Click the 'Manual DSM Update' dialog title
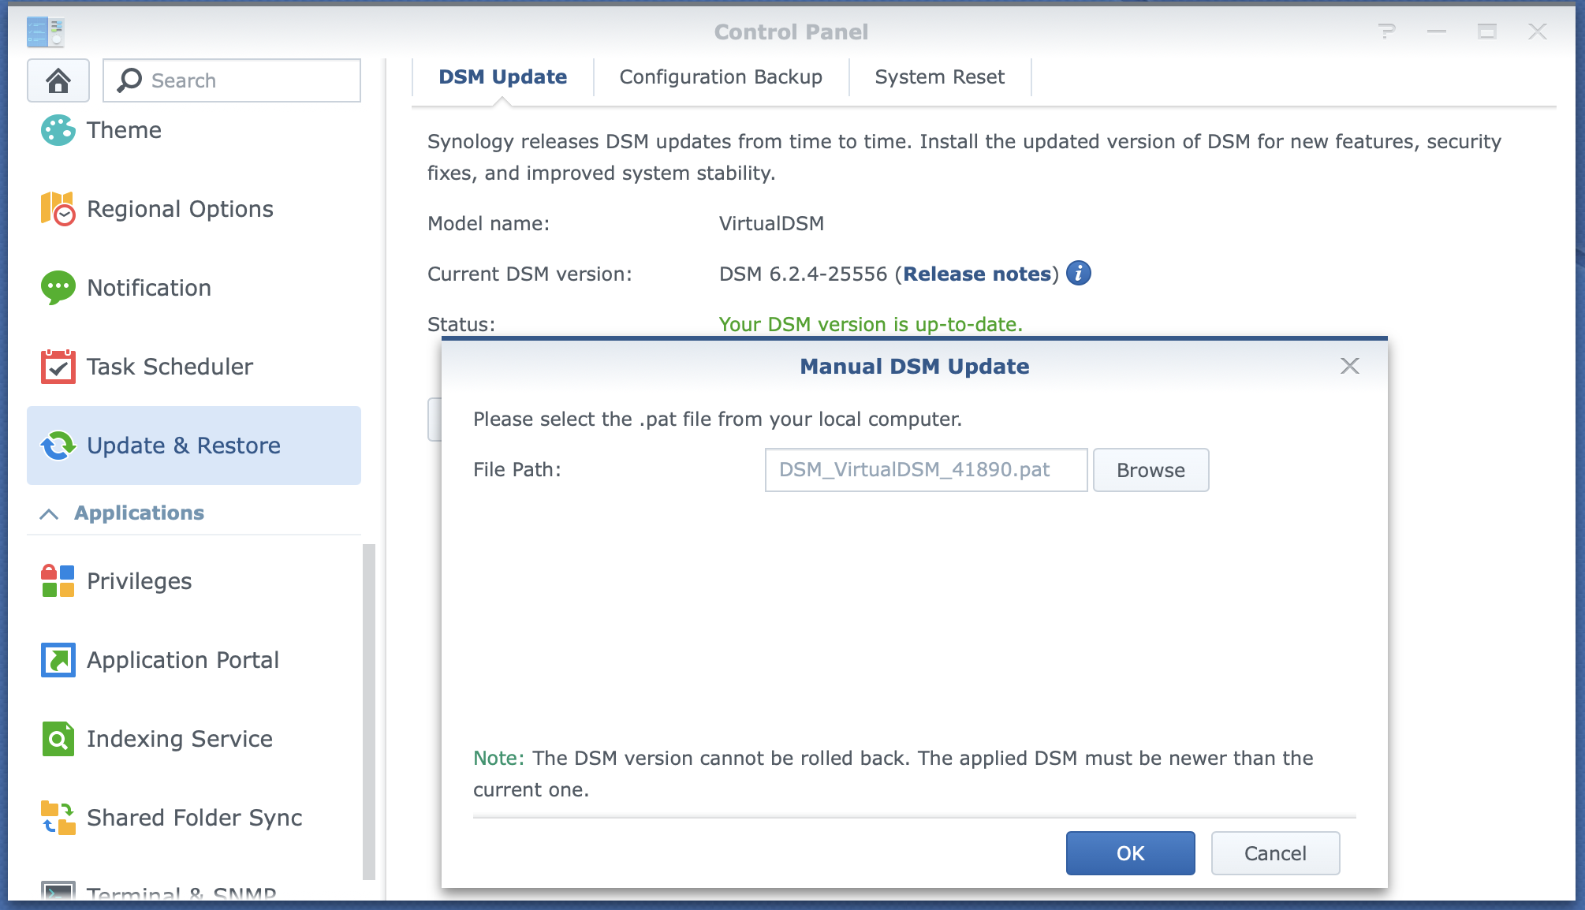This screenshot has width=1585, height=910. (915, 366)
